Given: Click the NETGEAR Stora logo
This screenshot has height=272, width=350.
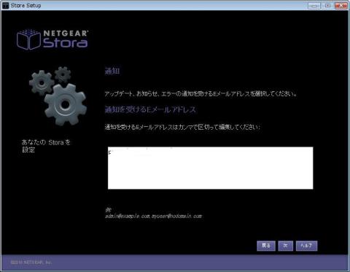Looking at the screenshot, I should (x=52, y=39).
